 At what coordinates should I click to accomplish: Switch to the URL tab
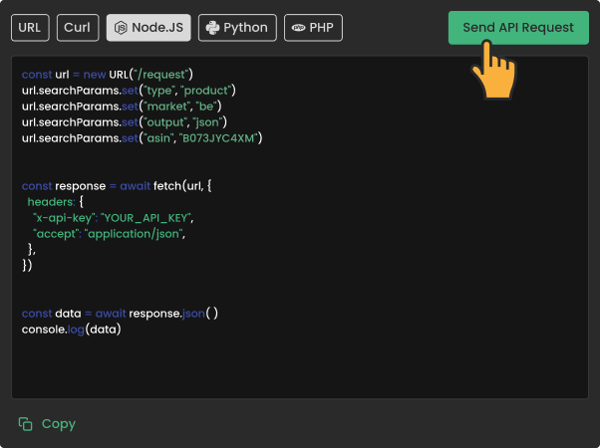(30, 28)
